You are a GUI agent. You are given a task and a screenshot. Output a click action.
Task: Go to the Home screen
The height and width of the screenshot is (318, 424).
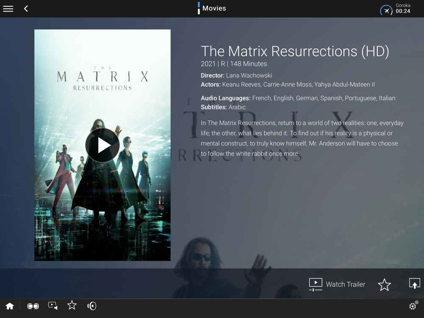tap(10, 306)
